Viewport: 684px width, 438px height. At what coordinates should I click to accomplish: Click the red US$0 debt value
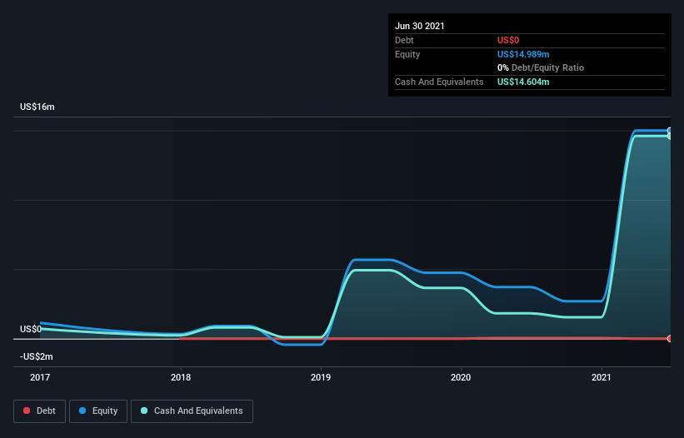pyautogui.click(x=508, y=40)
